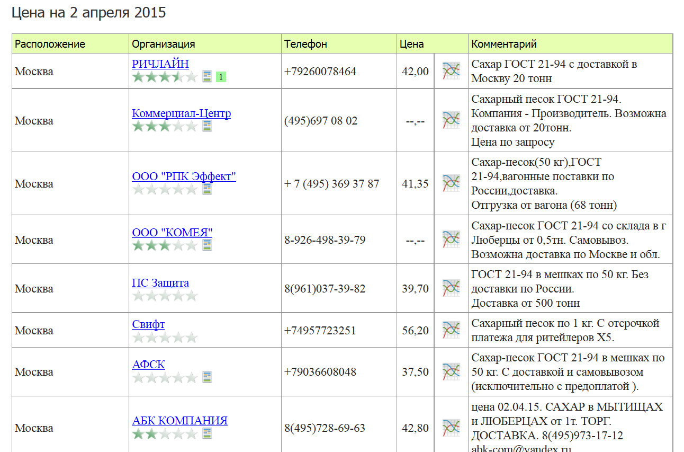Viewport: 684px width, 452px height.
Task: Click comment "Сахар ГОСТ 21-94 с доставкой в Москву"
Action: pyautogui.click(x=554, y=71)
